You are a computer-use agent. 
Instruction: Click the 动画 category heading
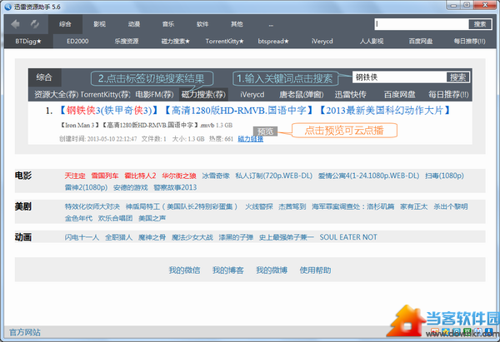click(23, 237)
